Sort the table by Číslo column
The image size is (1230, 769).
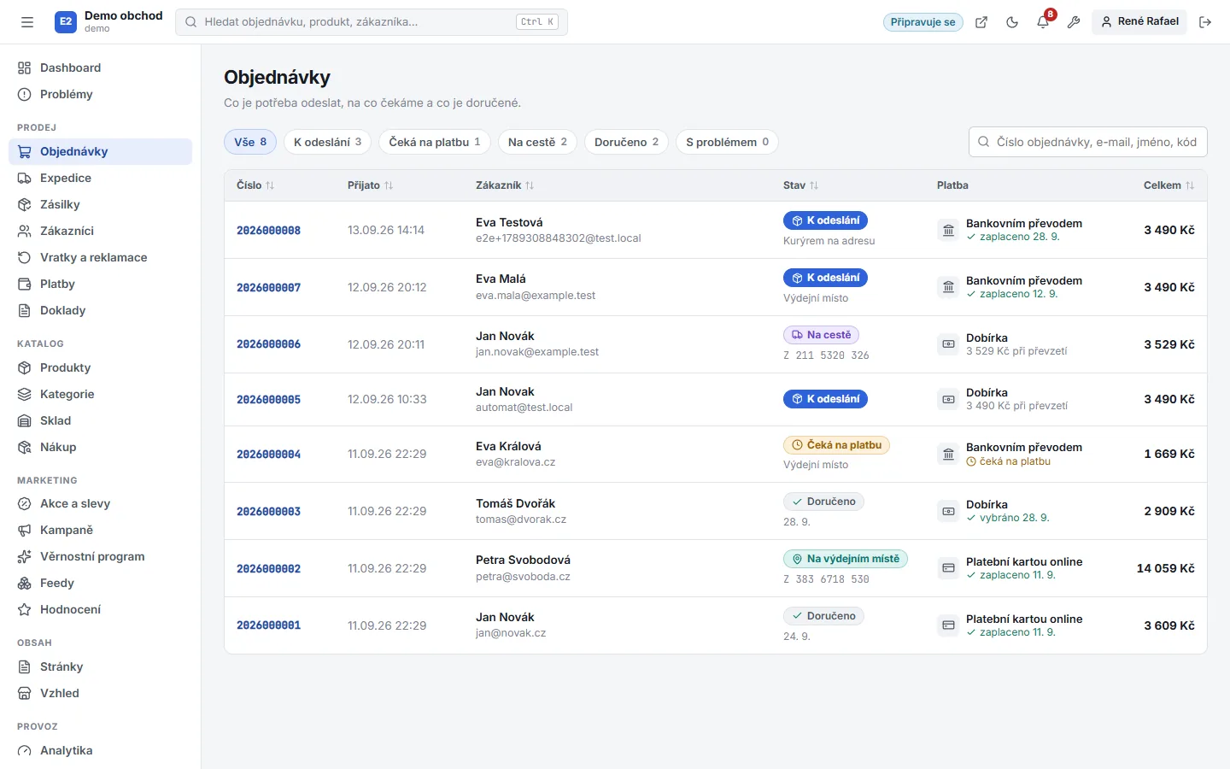coord(255,185)
